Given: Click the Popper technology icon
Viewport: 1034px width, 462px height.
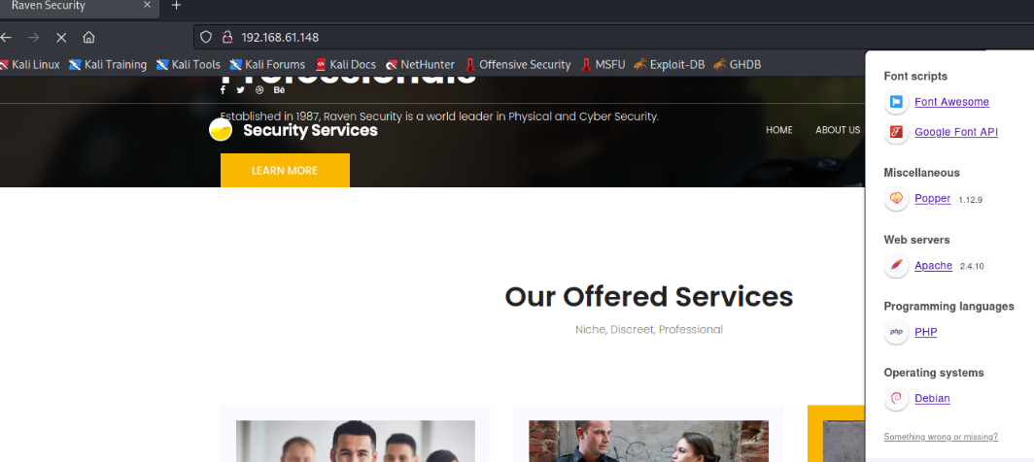Looking at the screenshot, I should 896,198.
